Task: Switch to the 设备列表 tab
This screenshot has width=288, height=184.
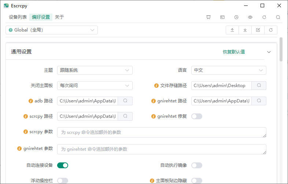Action: point(18,17)
